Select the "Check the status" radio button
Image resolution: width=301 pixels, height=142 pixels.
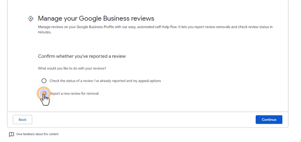coord(44,81)
